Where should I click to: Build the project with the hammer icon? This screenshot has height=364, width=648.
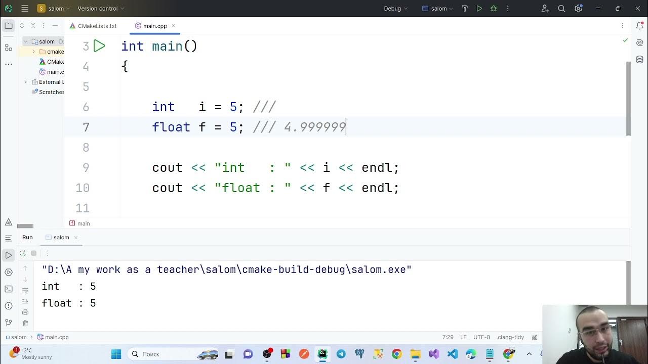[x=465, y=9]
